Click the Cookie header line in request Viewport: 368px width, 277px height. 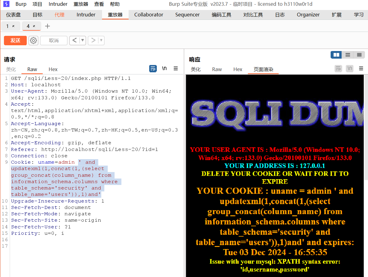click(66, 178)
